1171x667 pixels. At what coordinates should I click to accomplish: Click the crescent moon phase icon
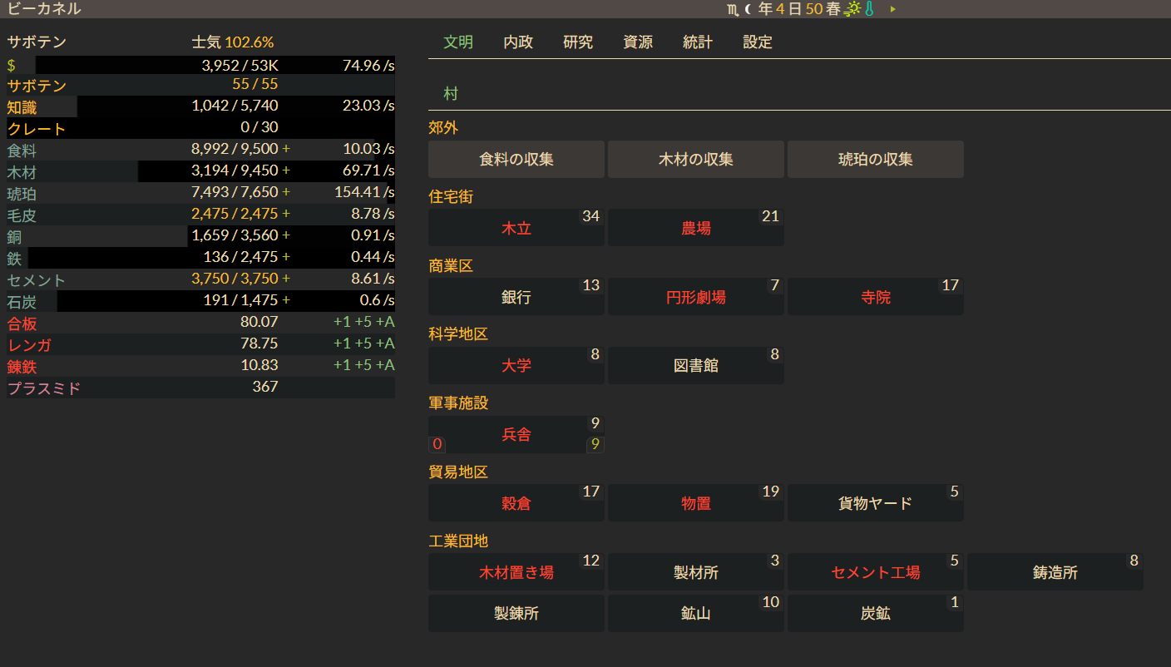749,9
